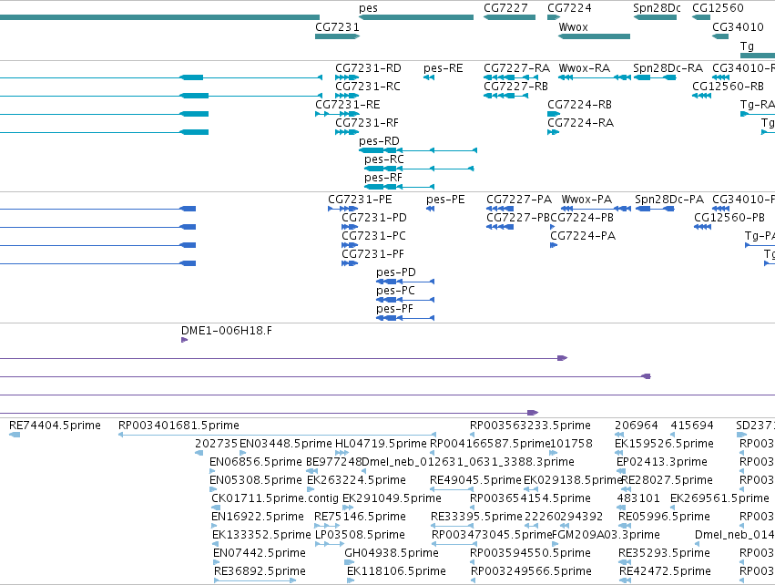Click the CG7231-RE transcript label

[x=348, y=105]
